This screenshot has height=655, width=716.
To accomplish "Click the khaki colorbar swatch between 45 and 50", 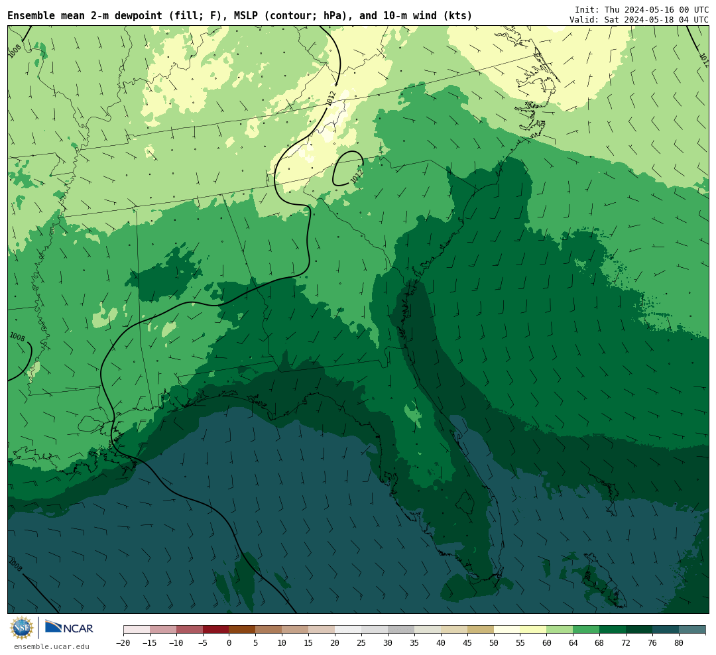I will (x=481, y=630).
